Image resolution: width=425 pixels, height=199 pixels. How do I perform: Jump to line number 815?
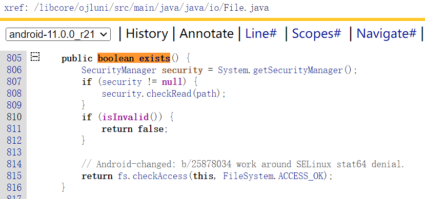tap(14, 176)
